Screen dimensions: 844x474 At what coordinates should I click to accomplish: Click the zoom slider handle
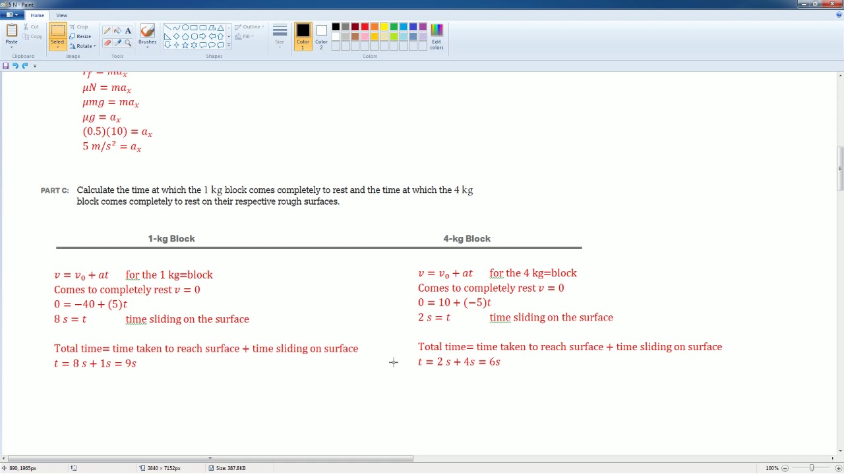click(x=812, y=468)
